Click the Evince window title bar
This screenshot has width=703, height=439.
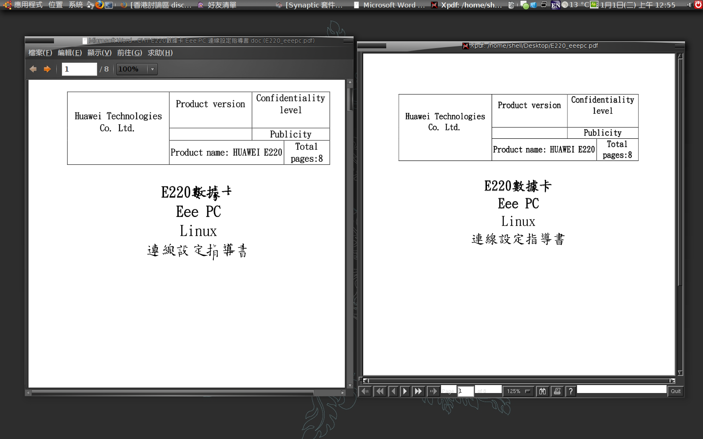[189, 41]
